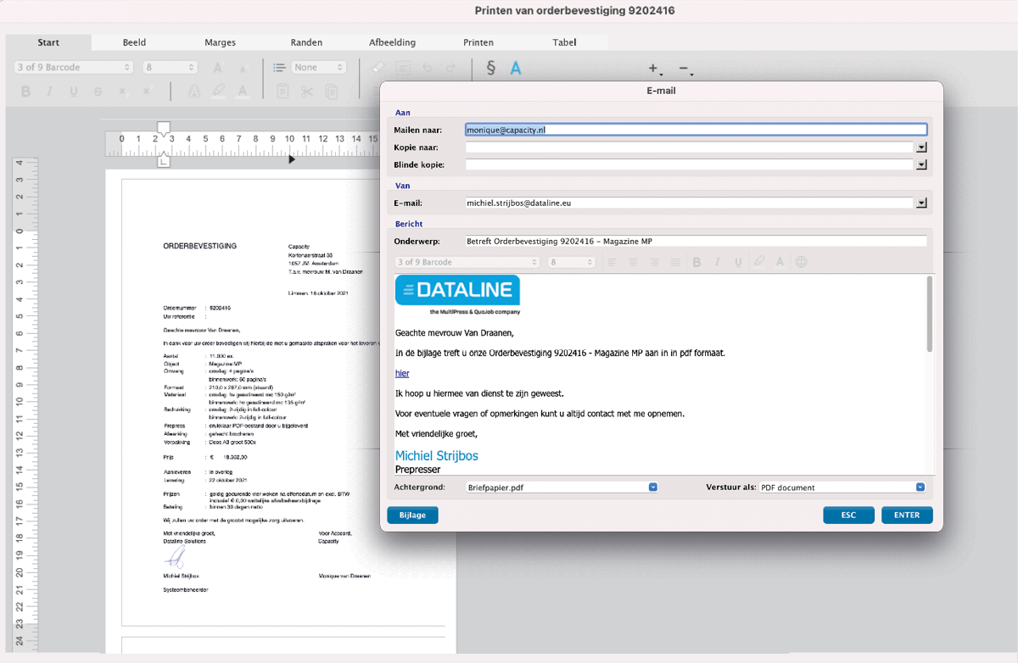
Task: Click the eraser icon in main toolbar
Action: point(378,68)
